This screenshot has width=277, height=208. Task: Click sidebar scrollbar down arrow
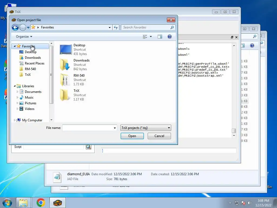(51, 120)
